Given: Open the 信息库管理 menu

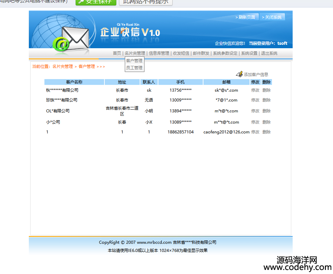Looking at the screenshot, I should point(159,53).
